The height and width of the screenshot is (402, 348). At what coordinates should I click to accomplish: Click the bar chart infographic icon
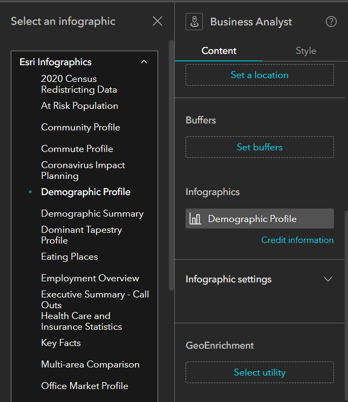tap(195, 219)
